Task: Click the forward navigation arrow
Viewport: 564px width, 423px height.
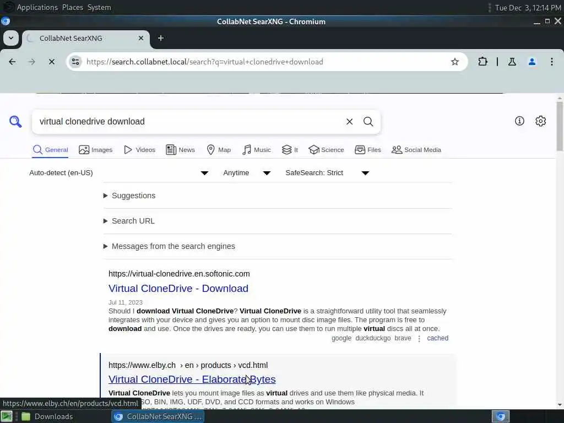Action: click(x=31, y=62)
